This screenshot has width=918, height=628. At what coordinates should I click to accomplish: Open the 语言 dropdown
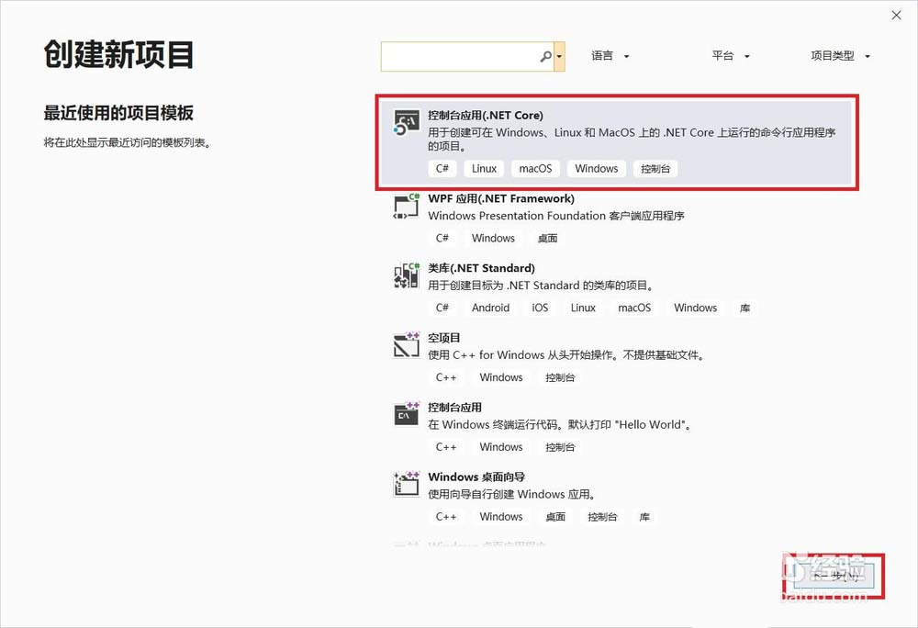click(609, 56)
